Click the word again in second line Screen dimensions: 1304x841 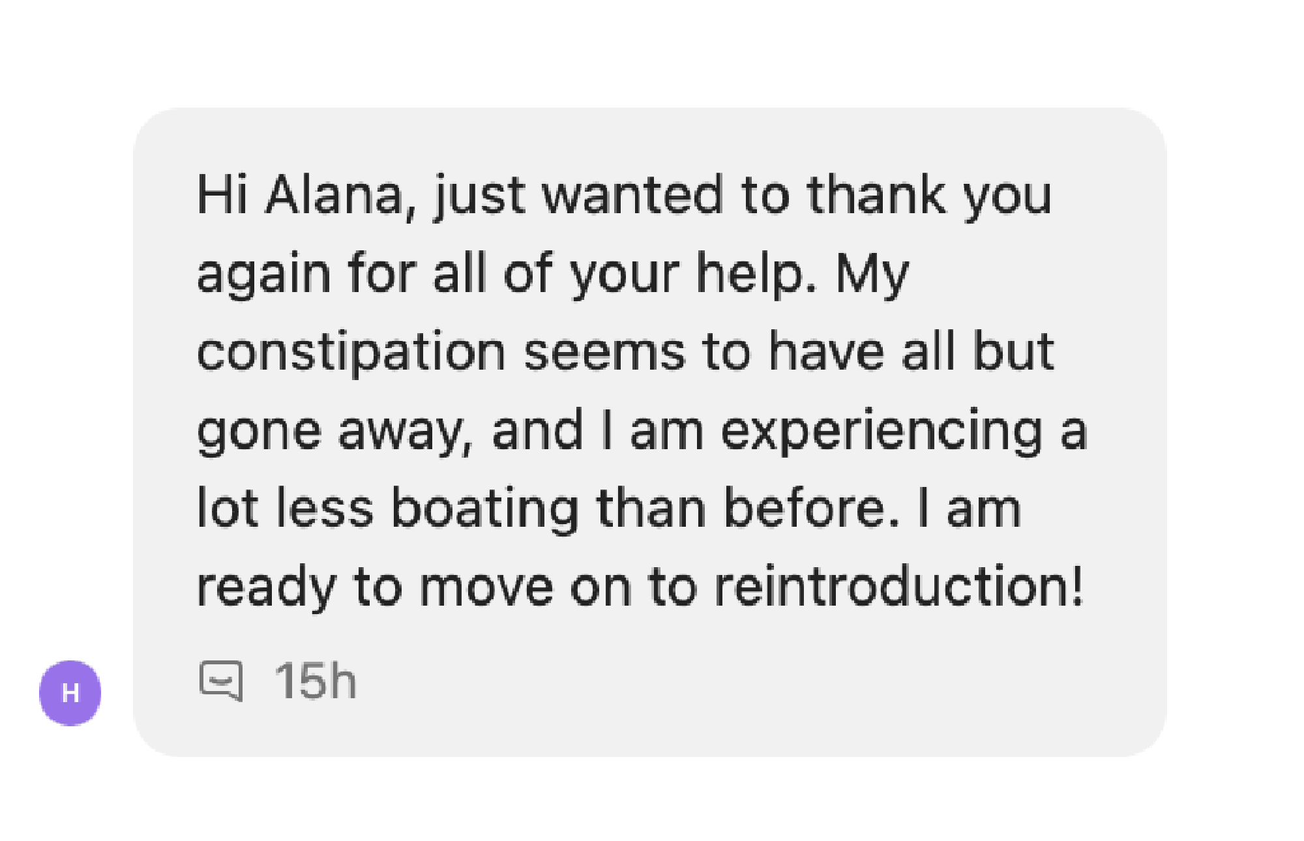(x=263, y=274)
